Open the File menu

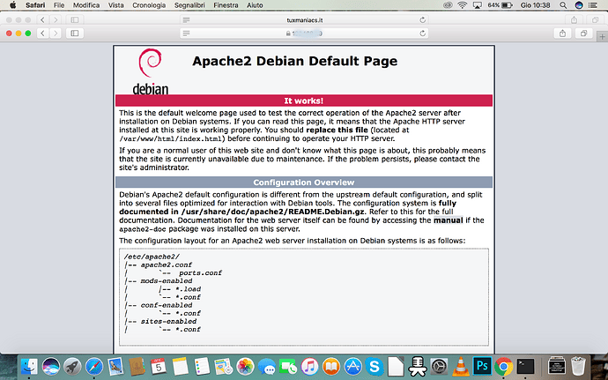click(x=59, y=5)
